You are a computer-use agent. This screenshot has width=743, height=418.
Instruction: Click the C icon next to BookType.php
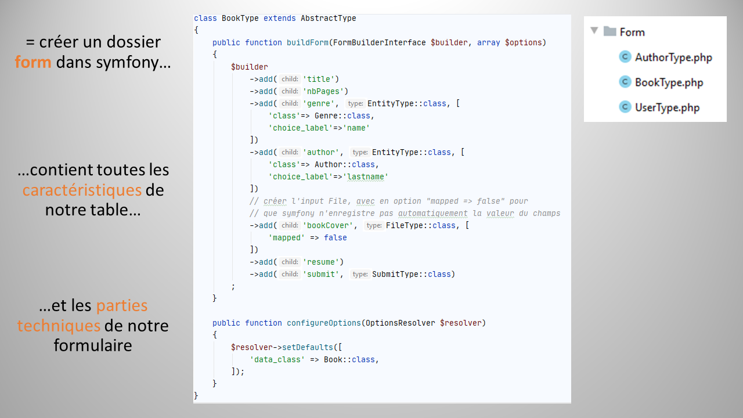625,82
